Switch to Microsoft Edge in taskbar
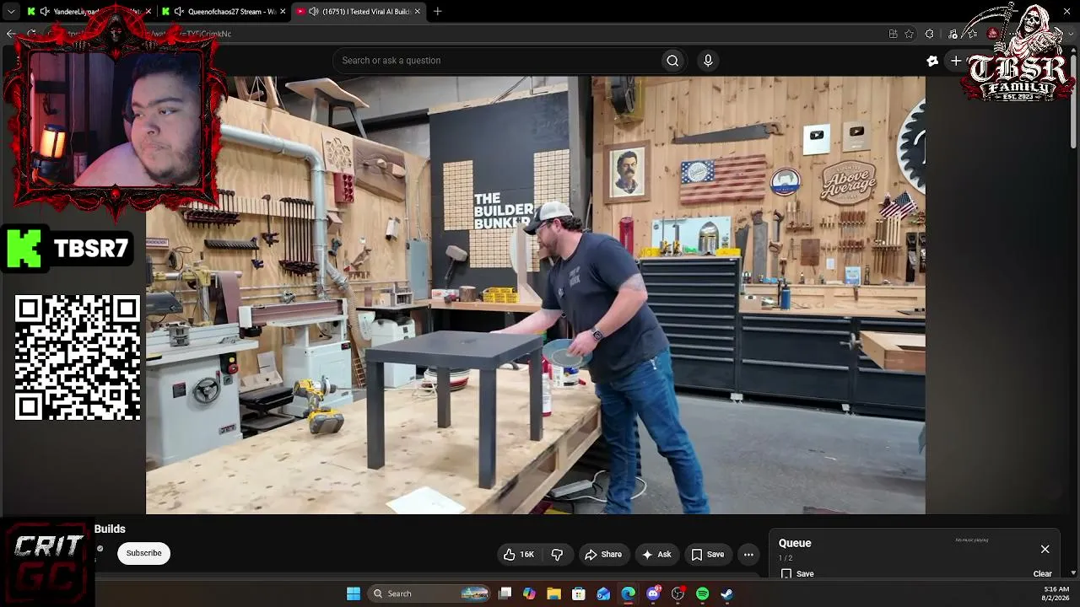1080x607 pixels. pyautogui.click(x=628, y=594)
